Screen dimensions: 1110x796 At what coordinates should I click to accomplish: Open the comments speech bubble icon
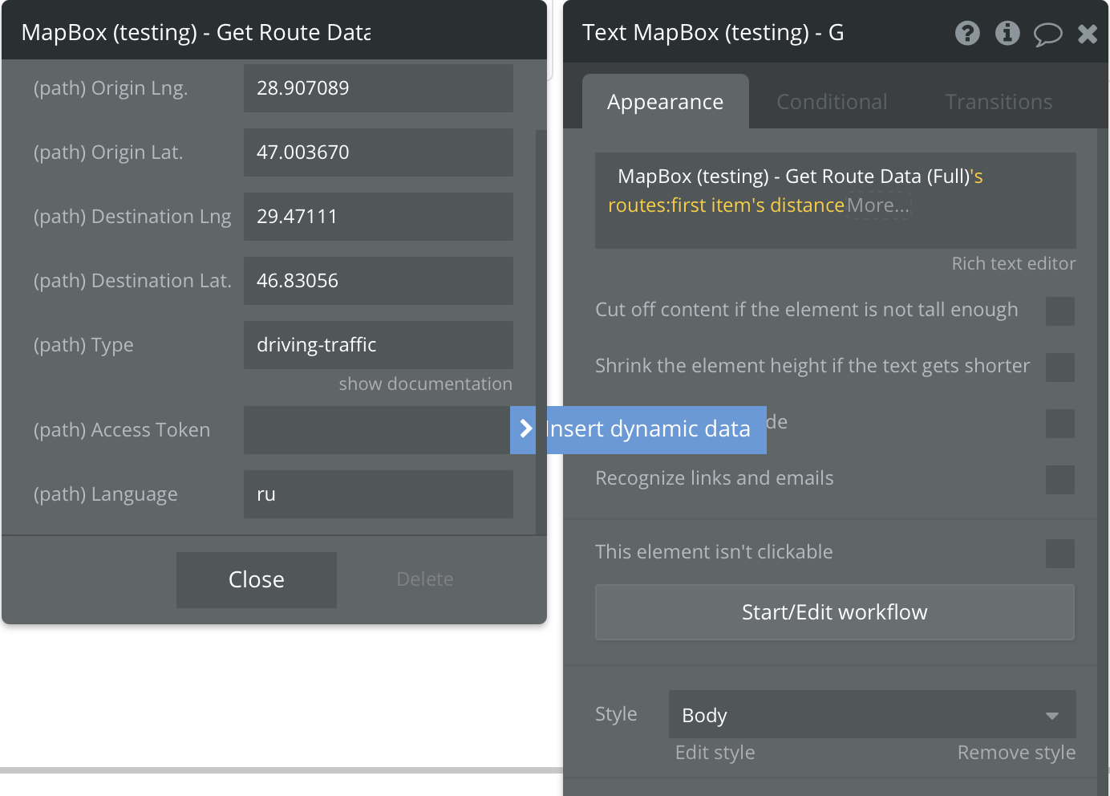tap(1047, 34)
